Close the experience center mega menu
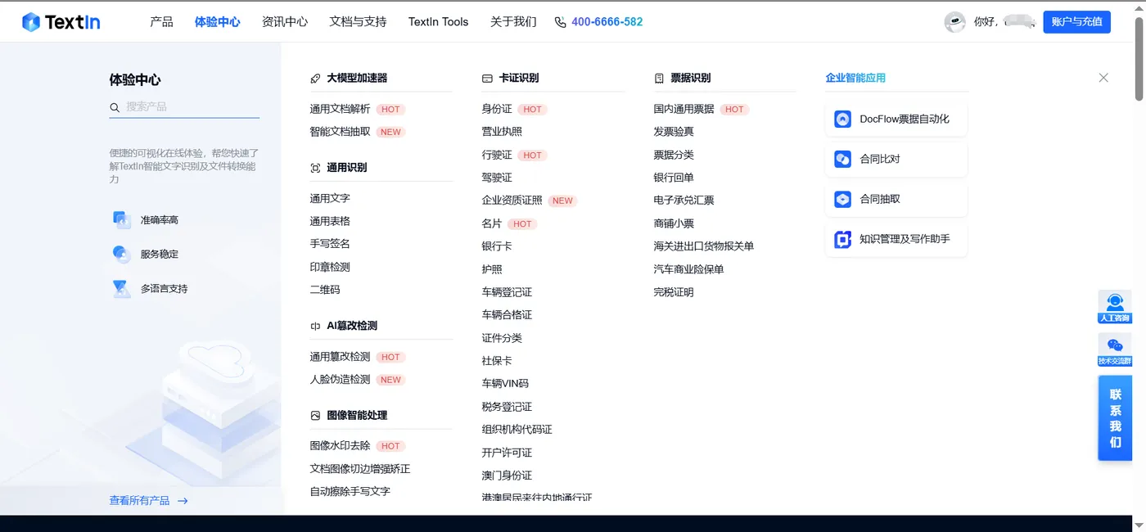Image resolution: width=1146 pixels, height=532 pixels. pyautogui.click(x=1103, y=78)
